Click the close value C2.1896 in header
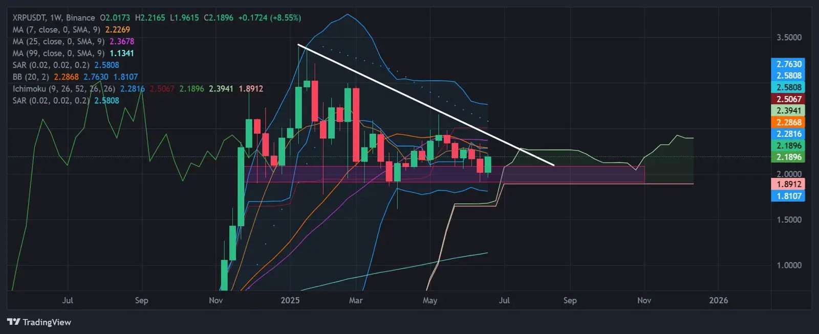This screenshot has width=819, height=334. tap(219, 18)
